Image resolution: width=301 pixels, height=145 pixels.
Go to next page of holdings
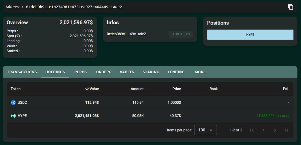275,130
